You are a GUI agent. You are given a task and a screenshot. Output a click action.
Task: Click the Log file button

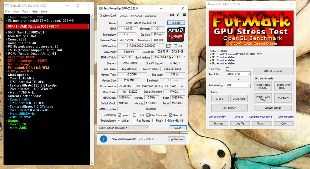pyautogui.click(x=240, y=123)
